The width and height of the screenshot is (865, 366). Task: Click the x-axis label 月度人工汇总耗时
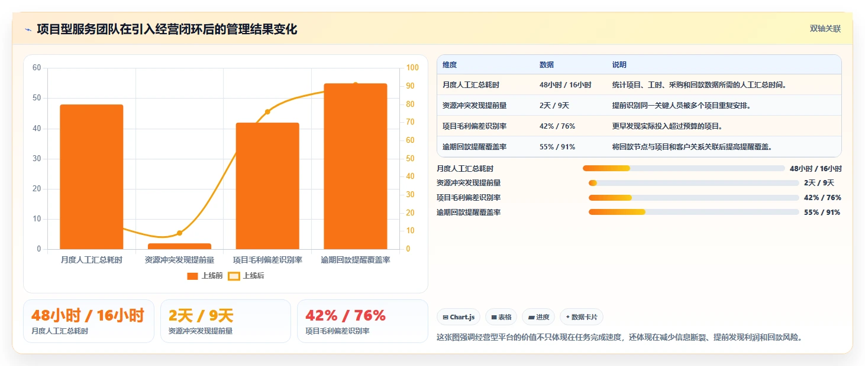pyautogui.click(x=91, y=260)
